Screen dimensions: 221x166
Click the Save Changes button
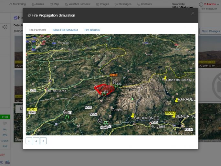(211, 31)
